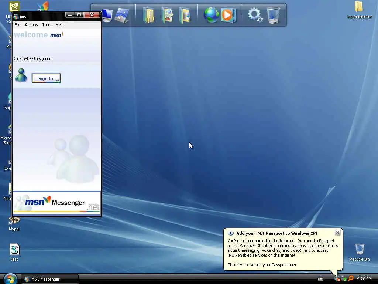Screen dimensions: 378x284
Task: Launch the orange media player dock icon
Action: 228,15
